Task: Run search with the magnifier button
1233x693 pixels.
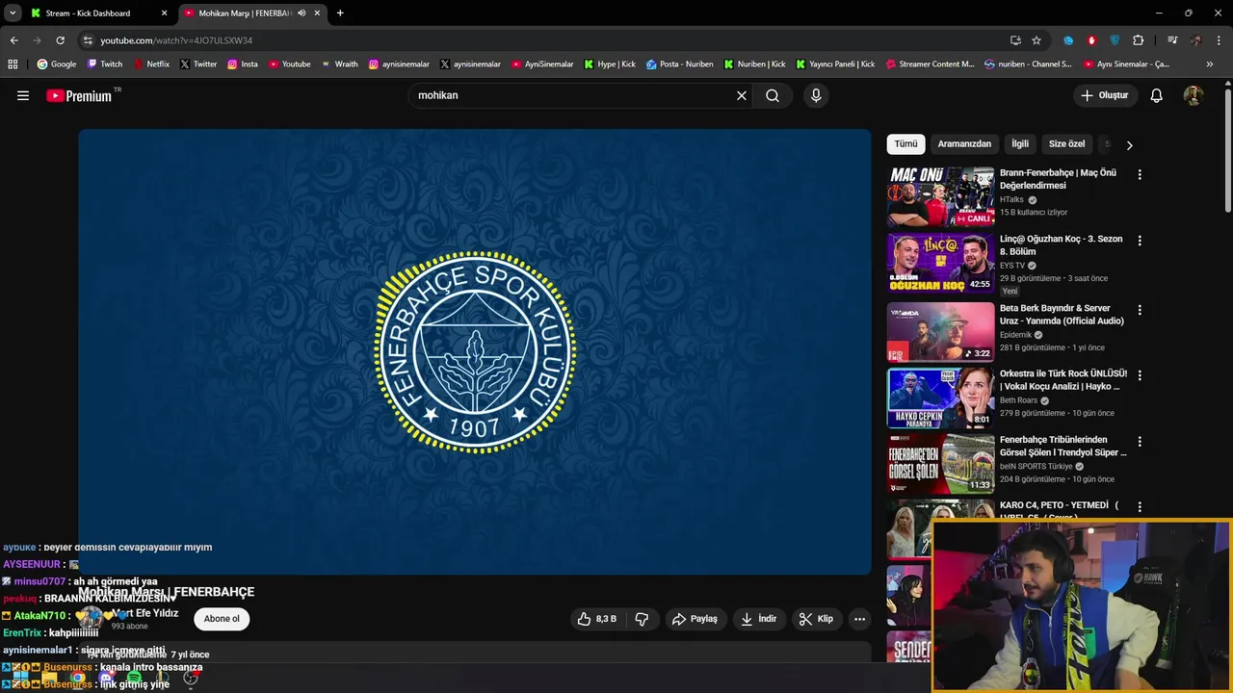Action: click(x=773, y=95)
